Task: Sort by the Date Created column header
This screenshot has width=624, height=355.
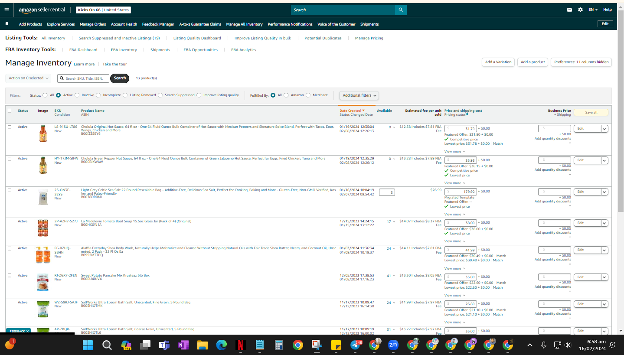Action: click(x=352, y=111)
